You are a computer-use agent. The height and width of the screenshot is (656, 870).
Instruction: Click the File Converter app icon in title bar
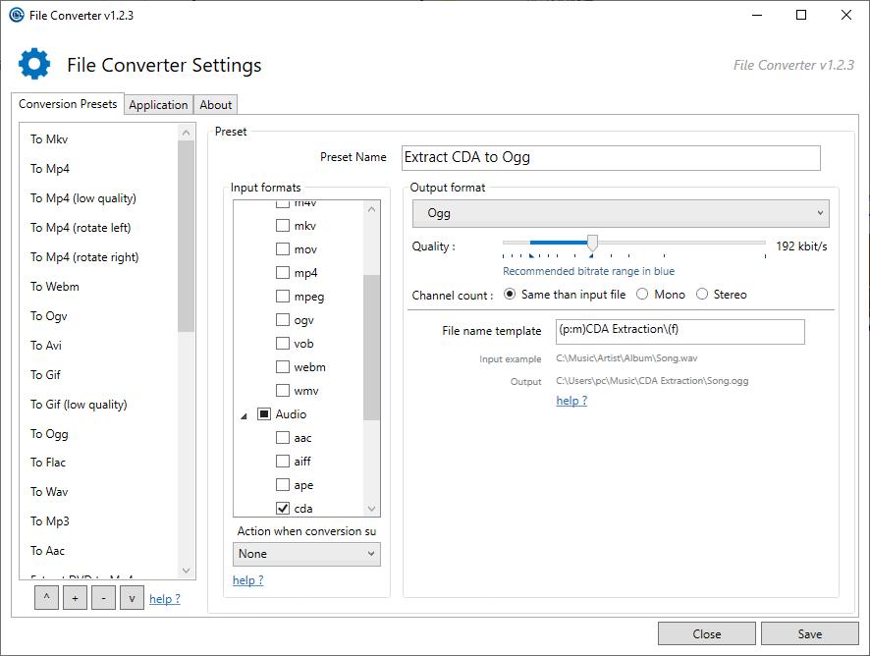click(x=17, y=15)
